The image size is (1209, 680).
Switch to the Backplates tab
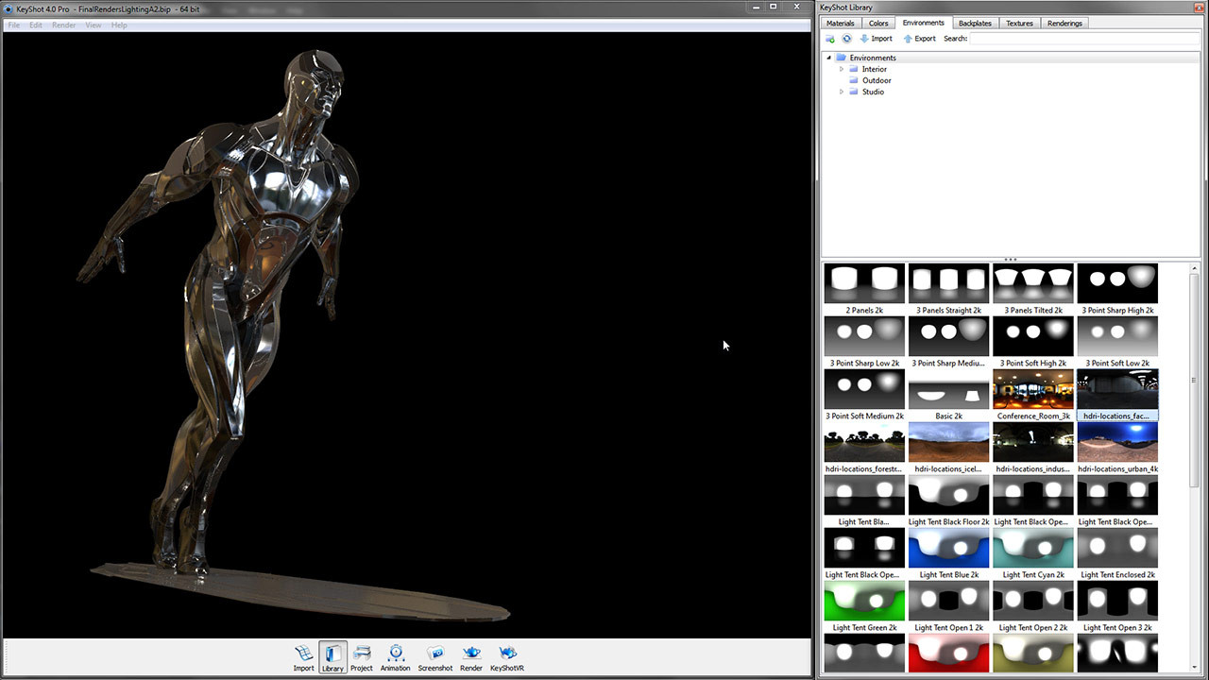(x=975, y=23)
